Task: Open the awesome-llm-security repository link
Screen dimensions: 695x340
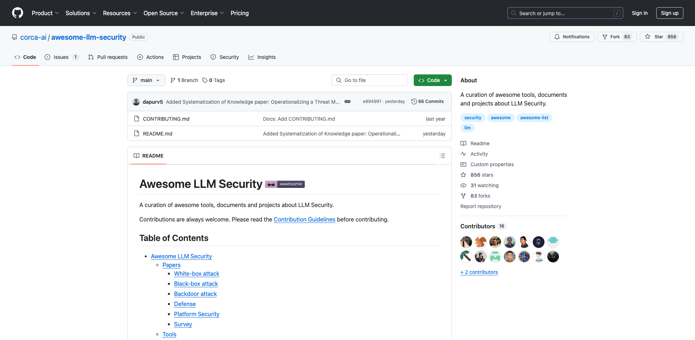Action: click(89, 37)
